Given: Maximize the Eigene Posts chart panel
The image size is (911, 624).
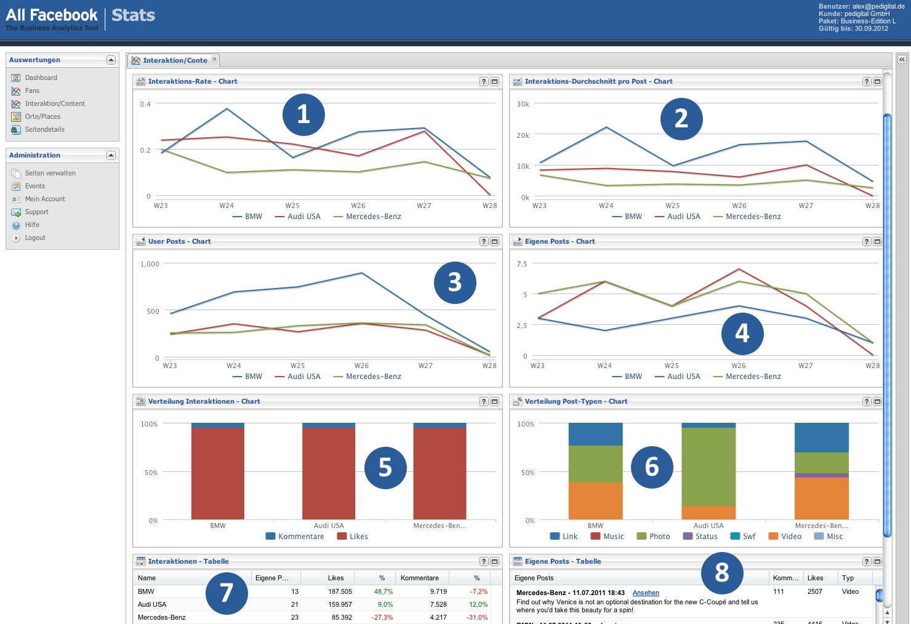Looking at the screenshot, I should (877, 241).
